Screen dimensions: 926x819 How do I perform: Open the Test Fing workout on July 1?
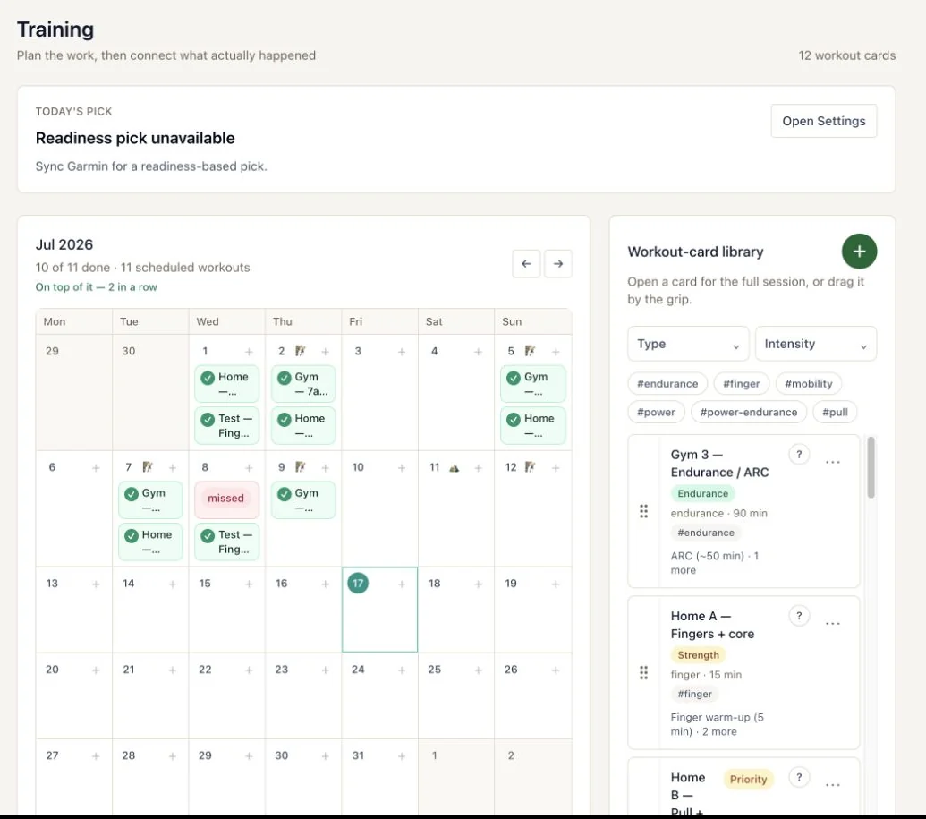(226, 425)
